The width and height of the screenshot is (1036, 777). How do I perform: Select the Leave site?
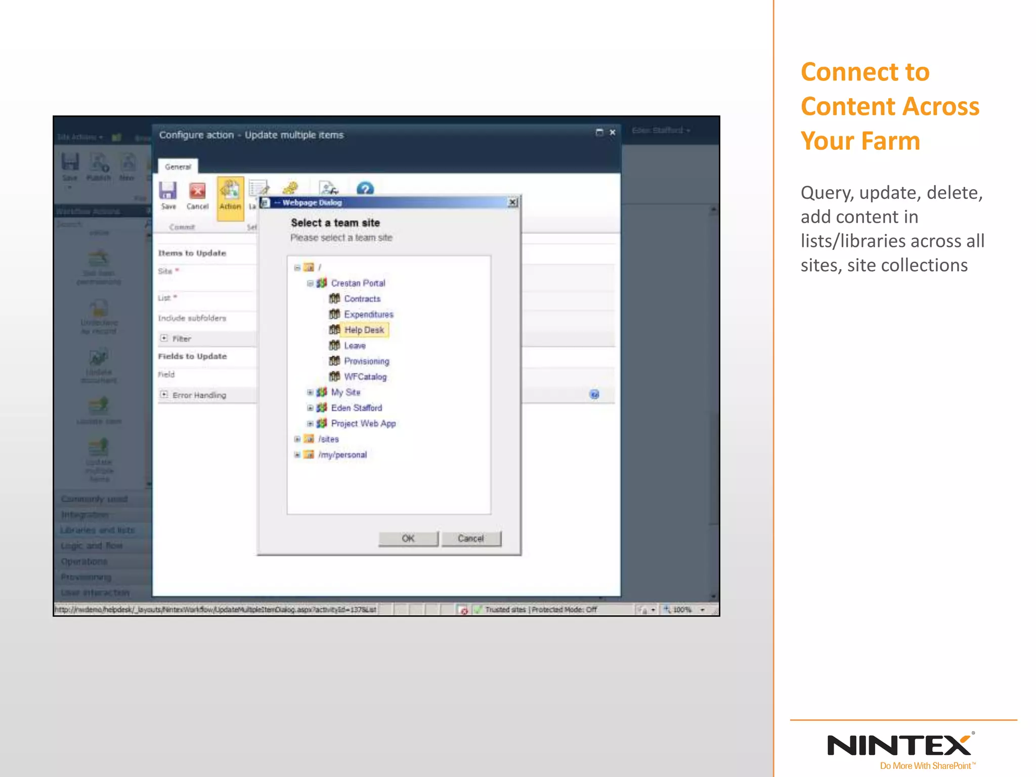coord(355,346)
